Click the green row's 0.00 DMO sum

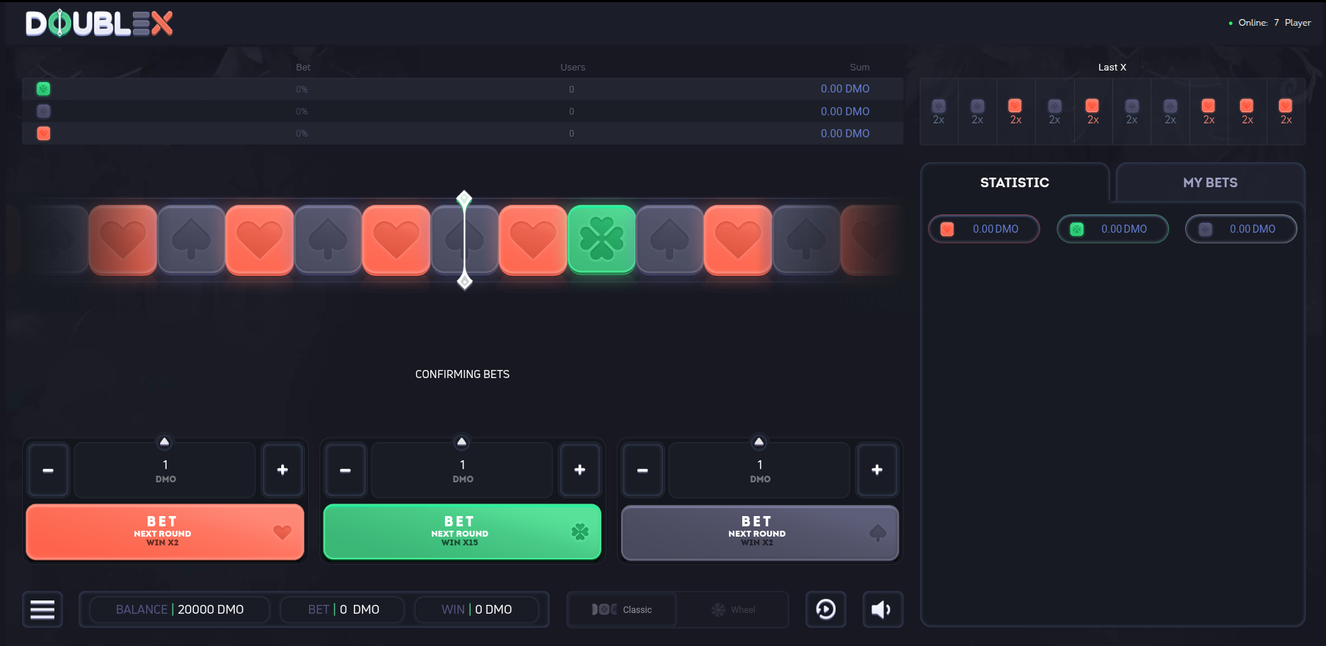(x=845, y=89)
